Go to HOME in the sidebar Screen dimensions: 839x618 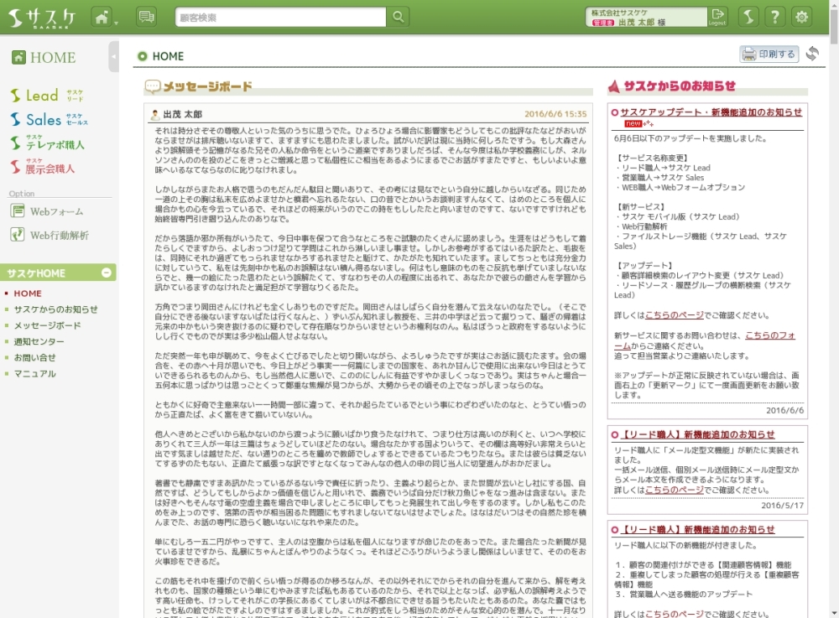coord(44,57)
